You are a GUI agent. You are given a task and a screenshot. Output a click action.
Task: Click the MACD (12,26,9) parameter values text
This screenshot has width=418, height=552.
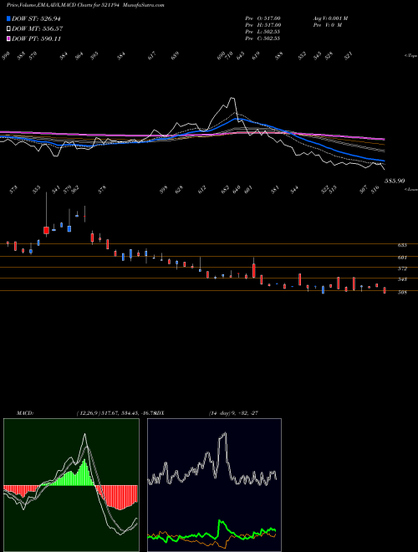pyautogui.click(x=115, y=412)
